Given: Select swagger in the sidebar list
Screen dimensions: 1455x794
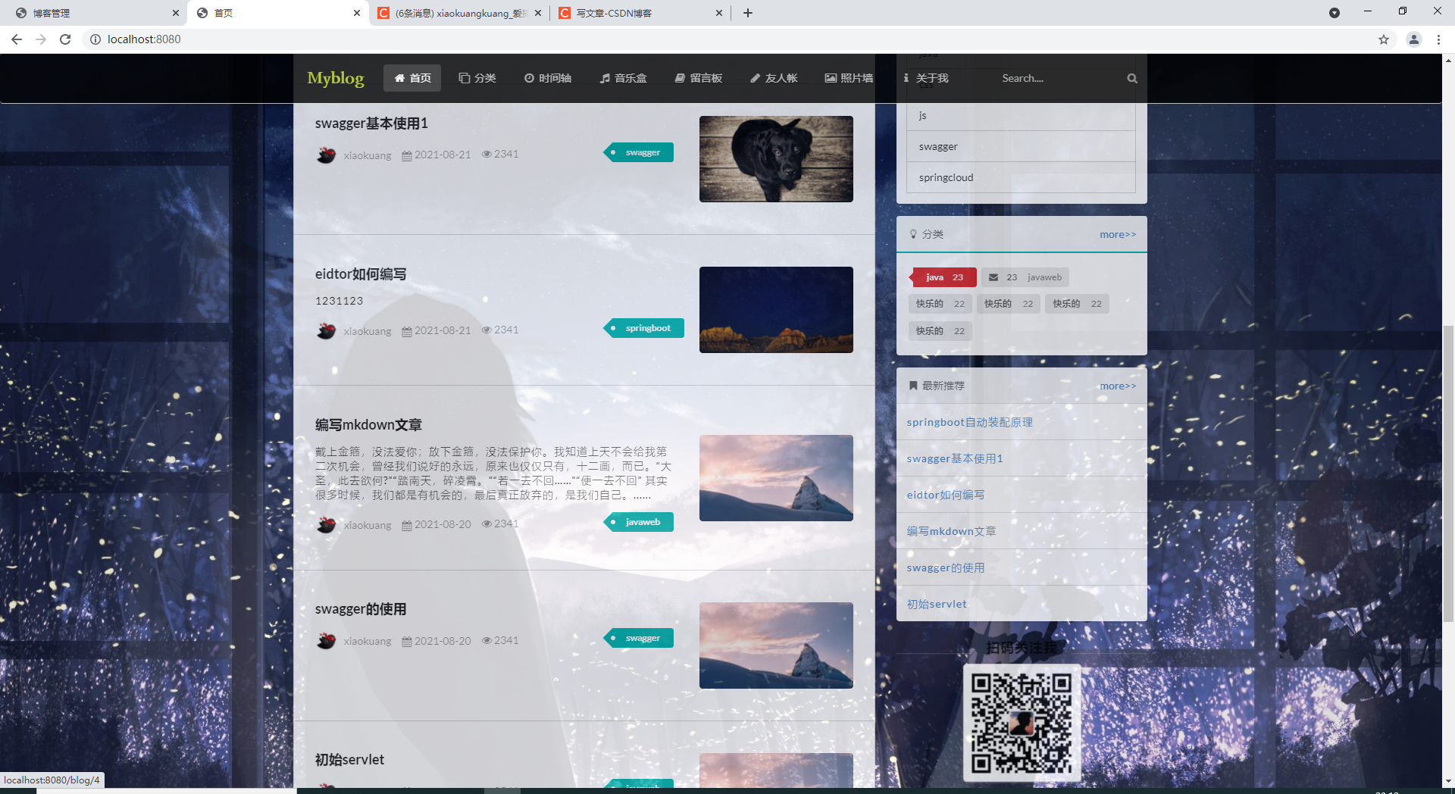Looking at the screenshot, I should click(x=1021, y=146).
